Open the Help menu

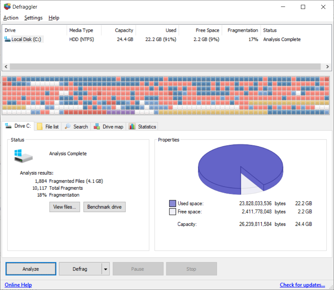(x=54, y=18)
